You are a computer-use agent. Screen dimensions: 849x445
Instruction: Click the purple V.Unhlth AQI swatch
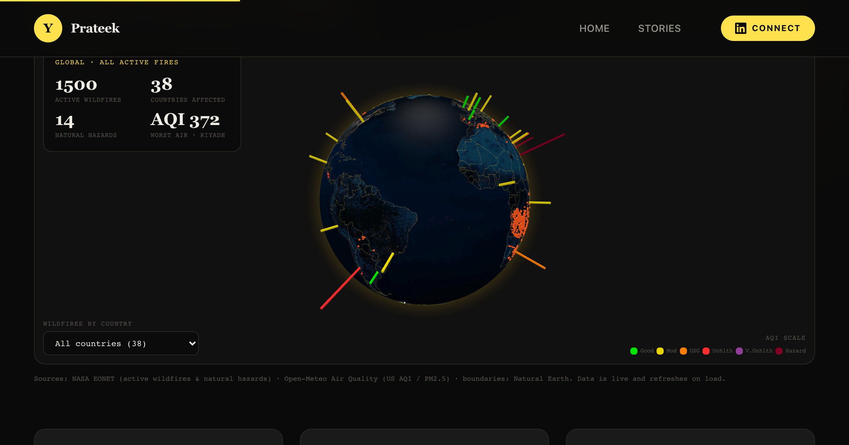[739, 351]
